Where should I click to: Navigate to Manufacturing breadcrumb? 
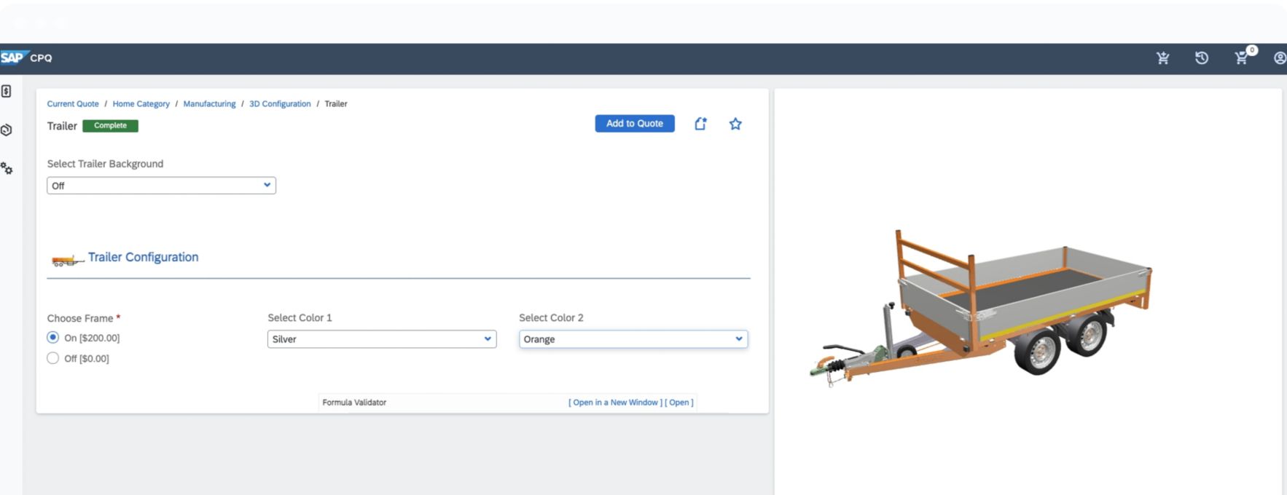[x=209, y=104]
